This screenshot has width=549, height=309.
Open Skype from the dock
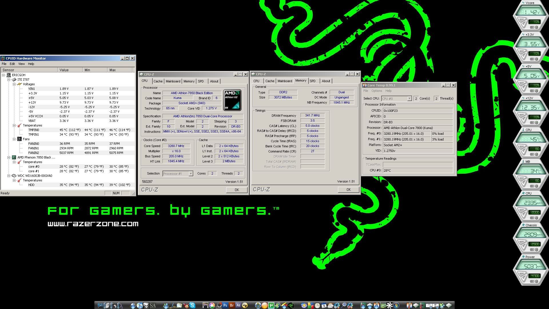[x=192, y=305]
